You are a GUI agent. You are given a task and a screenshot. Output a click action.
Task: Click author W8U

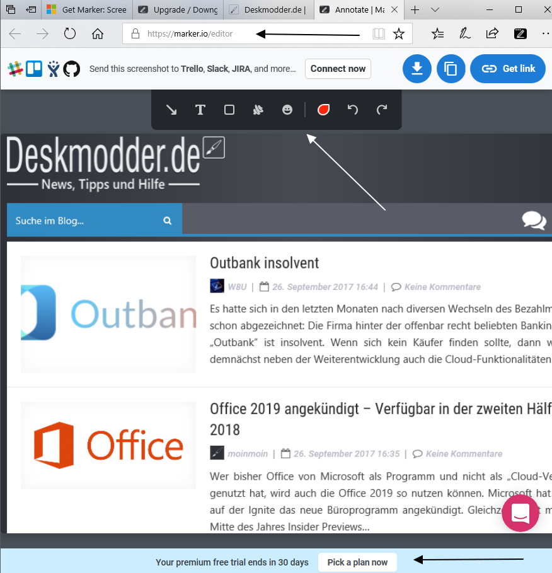point(237,287)
